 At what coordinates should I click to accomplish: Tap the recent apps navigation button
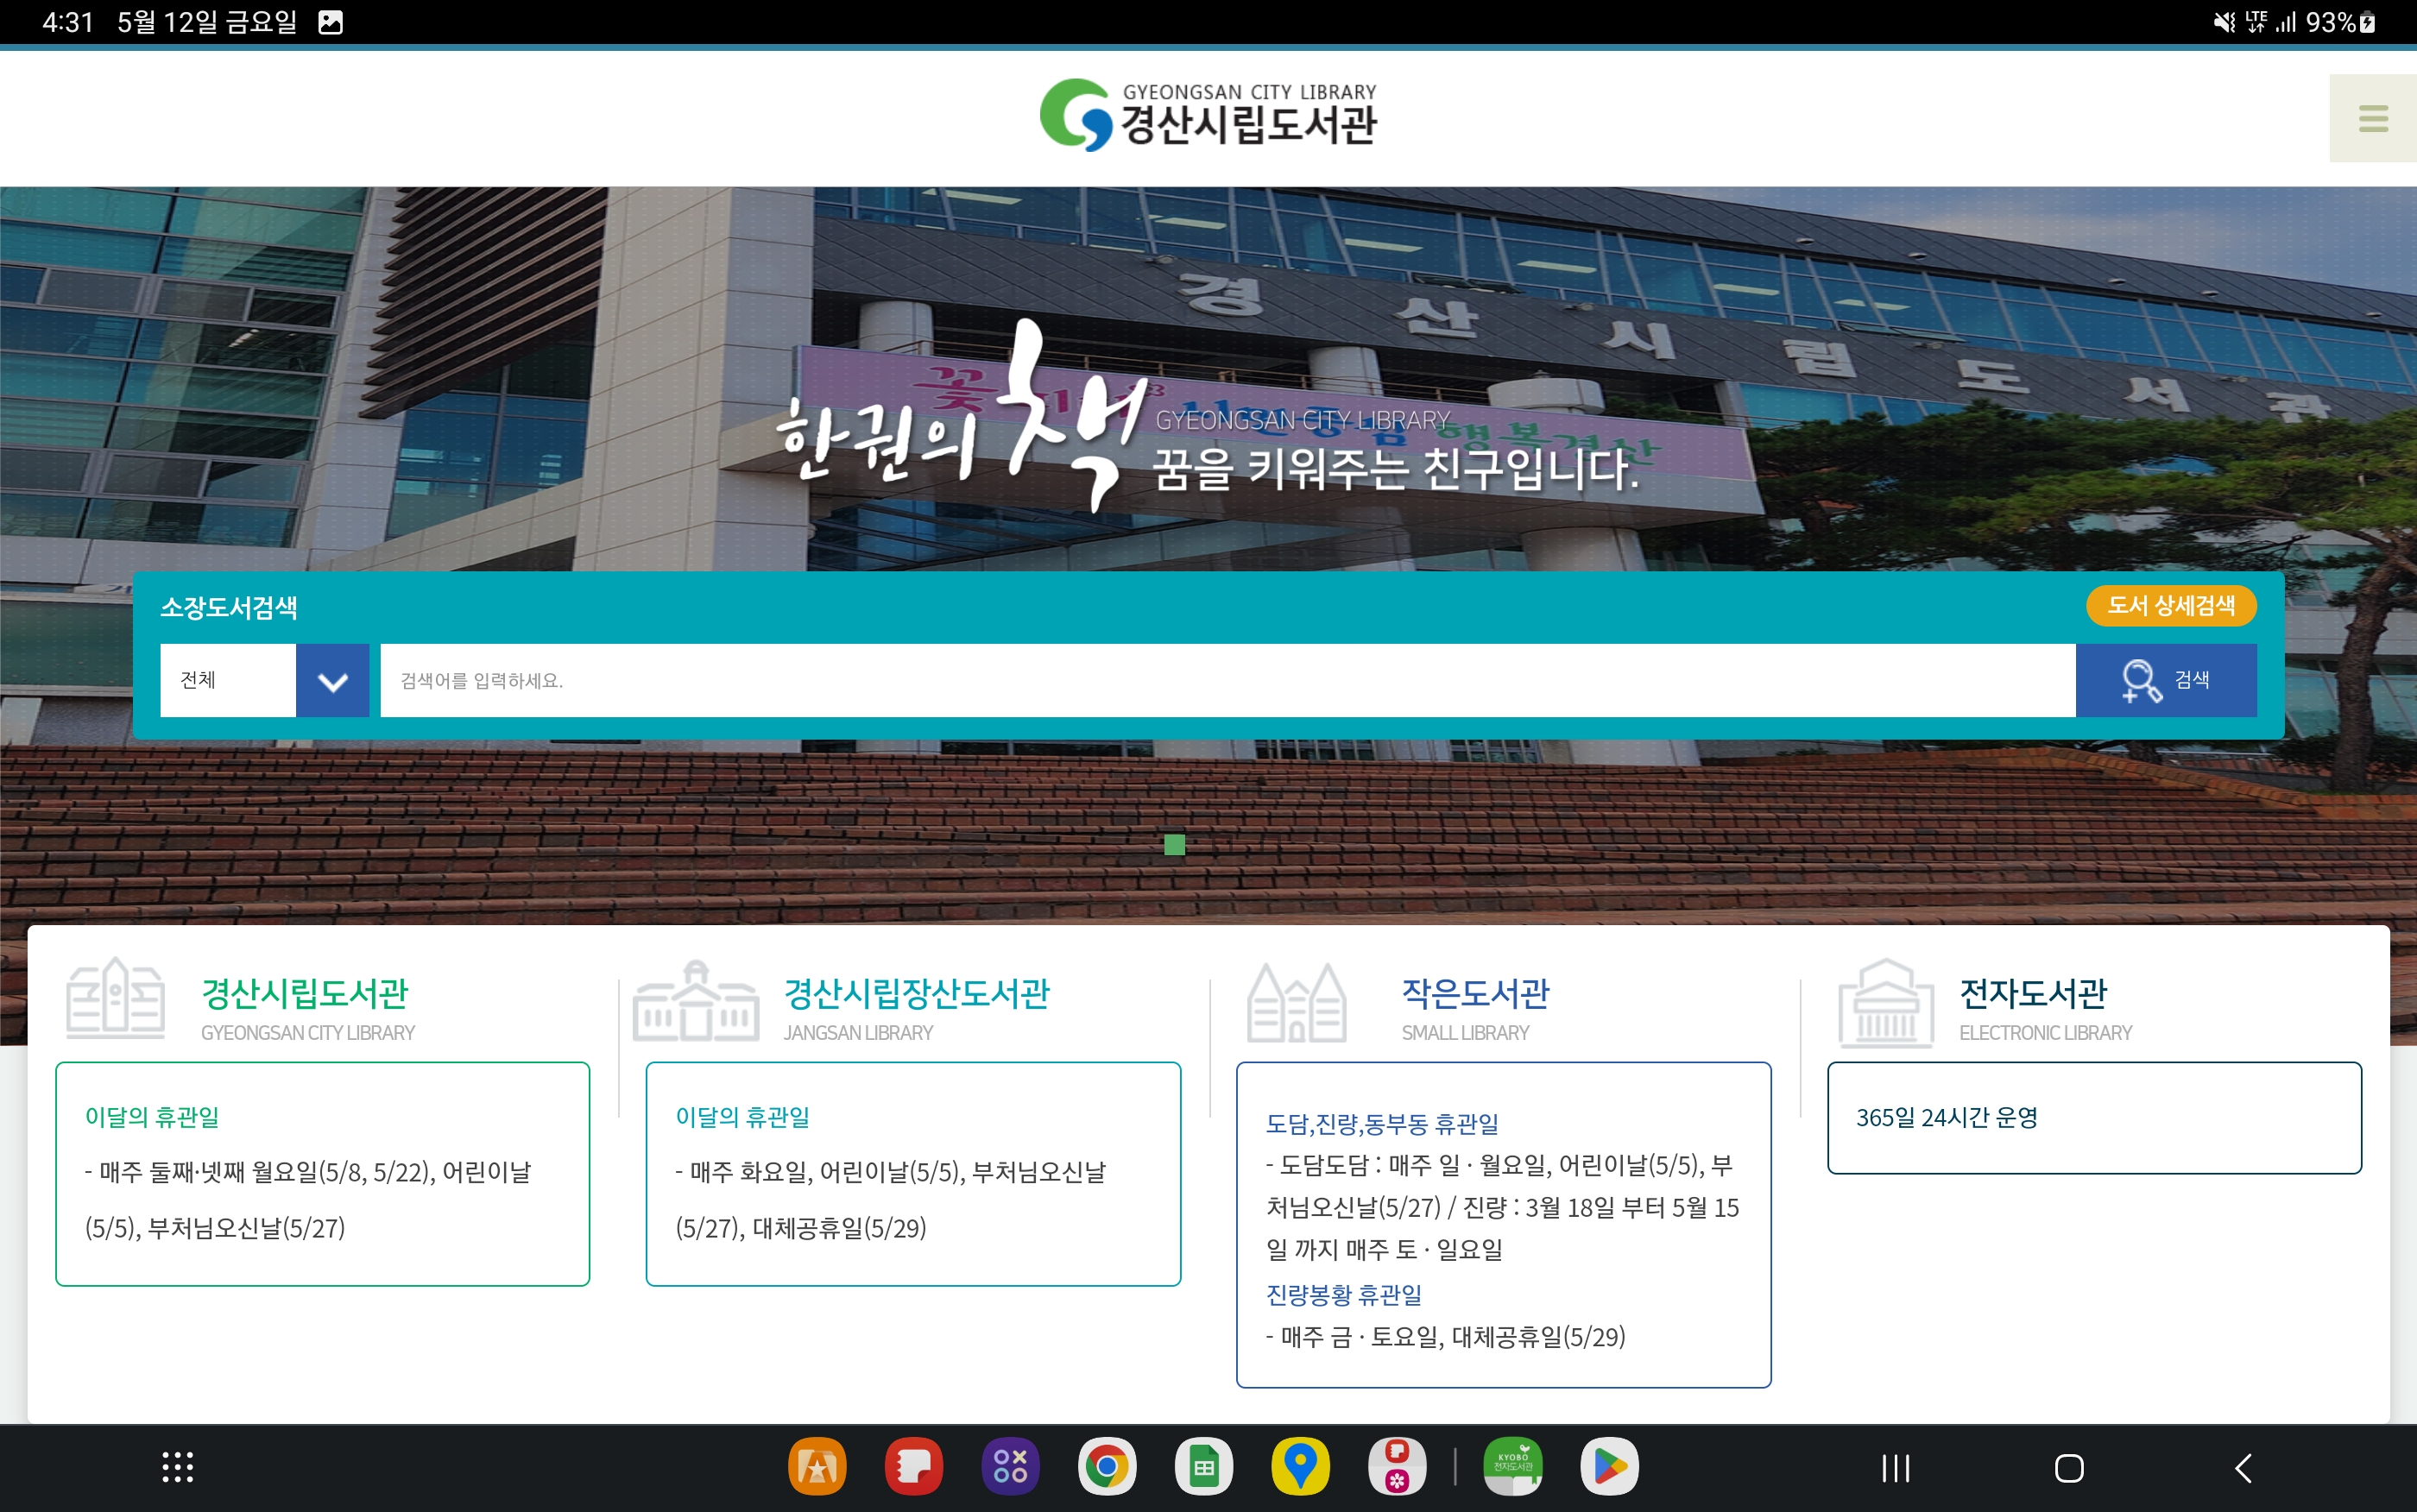coord(1895,1468)
